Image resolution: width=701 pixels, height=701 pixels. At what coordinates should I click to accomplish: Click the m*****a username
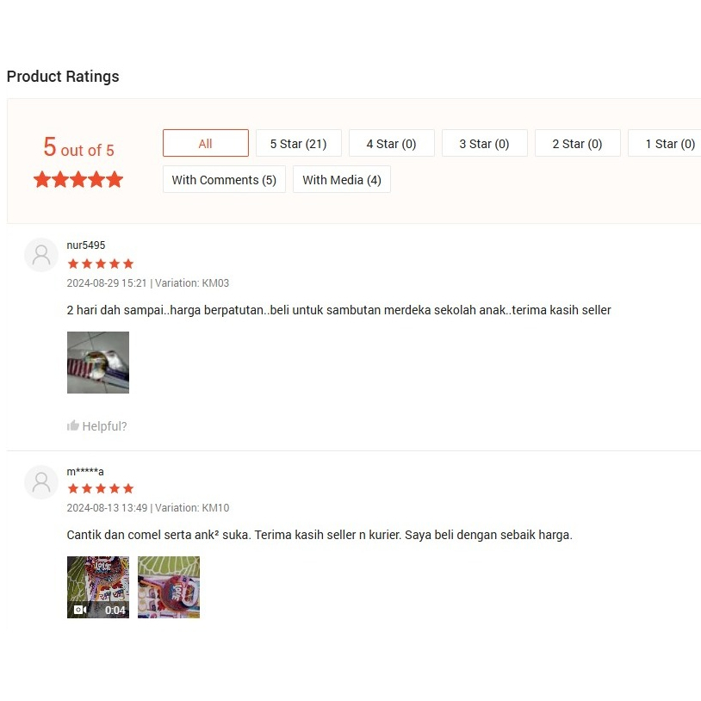[x=85, y=471]
